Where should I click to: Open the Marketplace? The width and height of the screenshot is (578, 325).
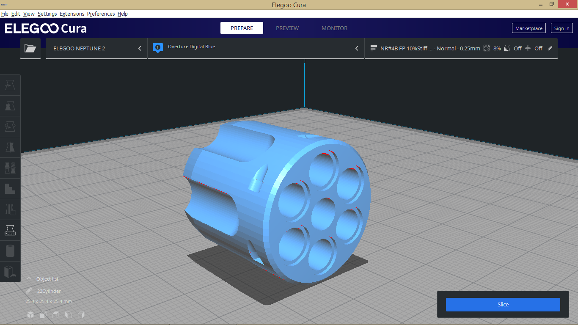pos(528,28)
